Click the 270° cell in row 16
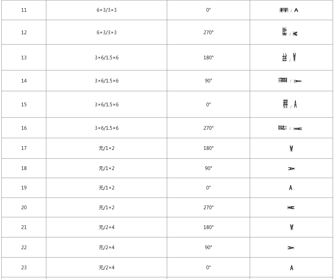This screenshot has width=335, height=279. pos(208,128)
